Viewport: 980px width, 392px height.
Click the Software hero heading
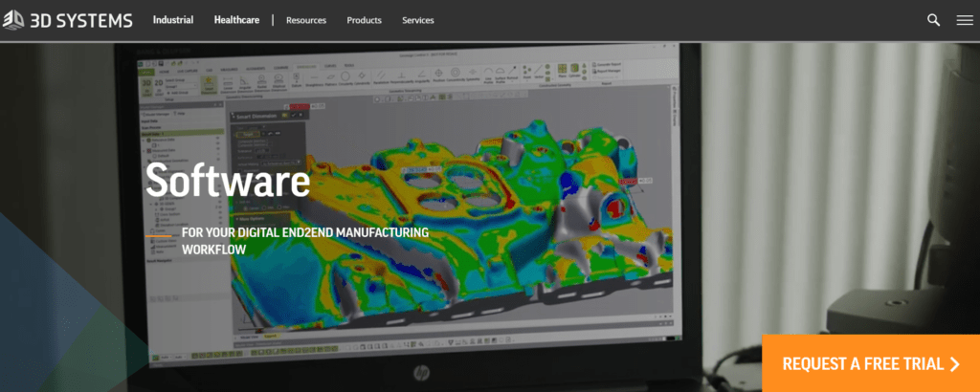(228, 181)
